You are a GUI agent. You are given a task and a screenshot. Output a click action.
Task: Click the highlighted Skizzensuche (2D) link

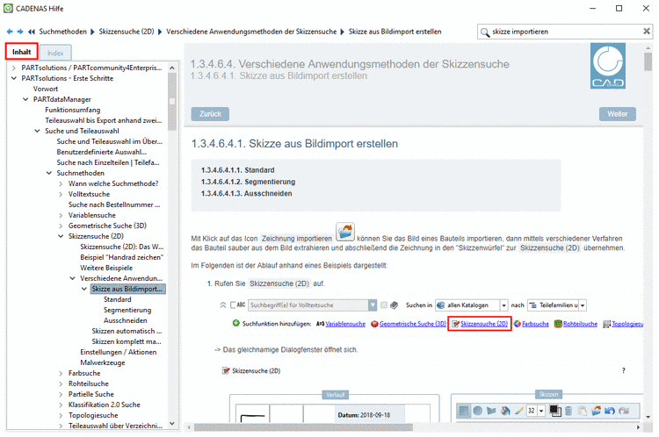coord(484,324)
